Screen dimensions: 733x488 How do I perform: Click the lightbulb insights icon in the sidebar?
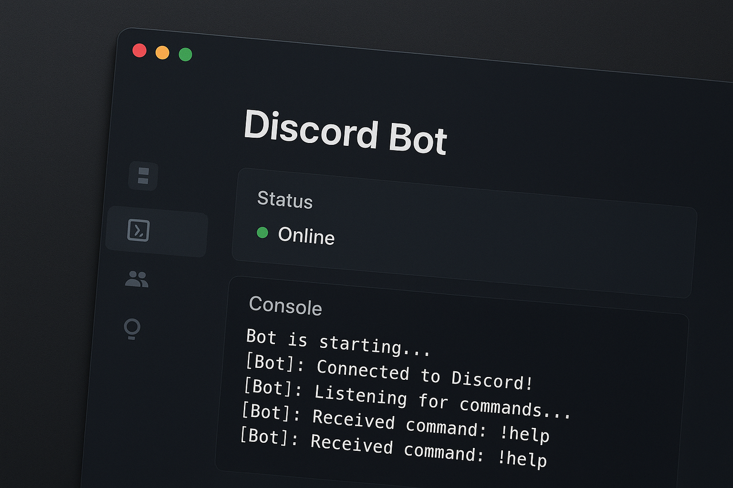132,328
